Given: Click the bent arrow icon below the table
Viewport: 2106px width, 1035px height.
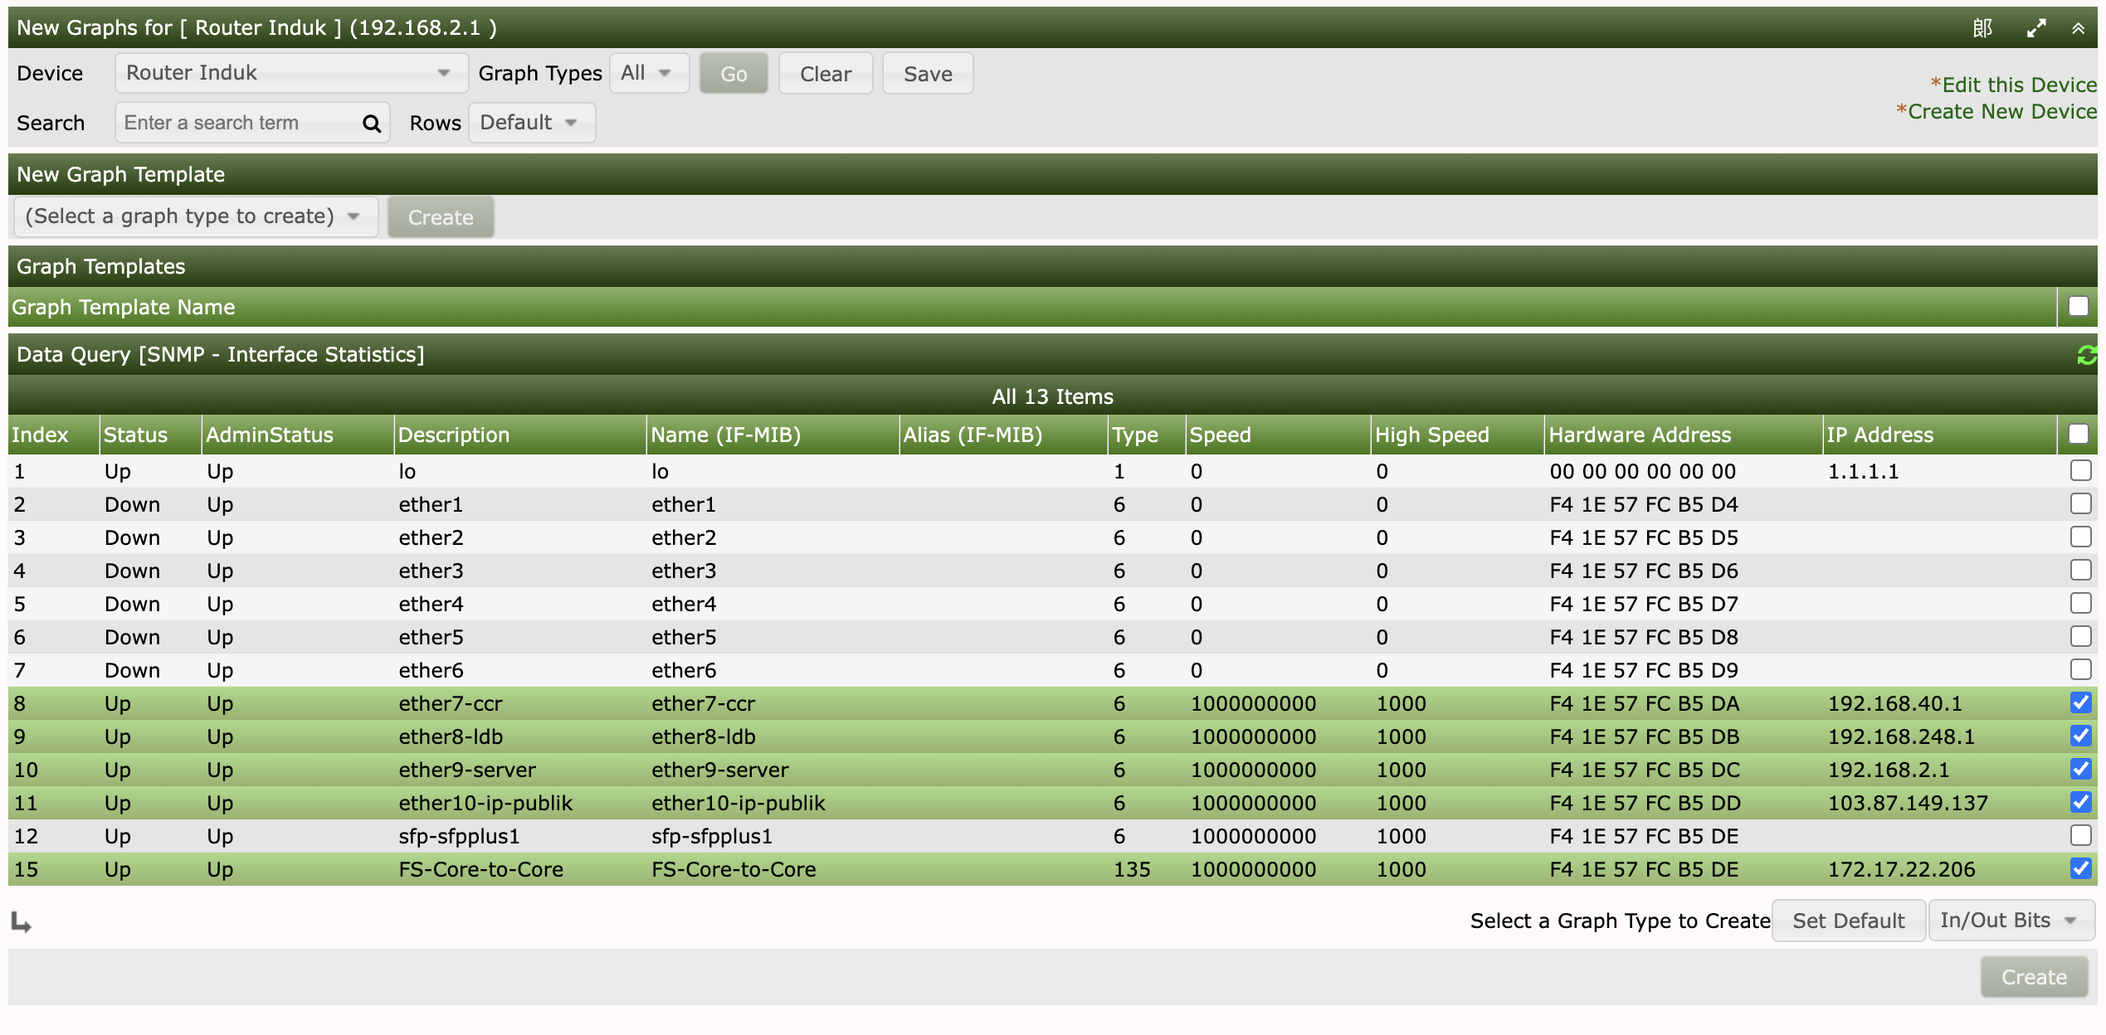Looking at the screenshot, I should point(22,921).
